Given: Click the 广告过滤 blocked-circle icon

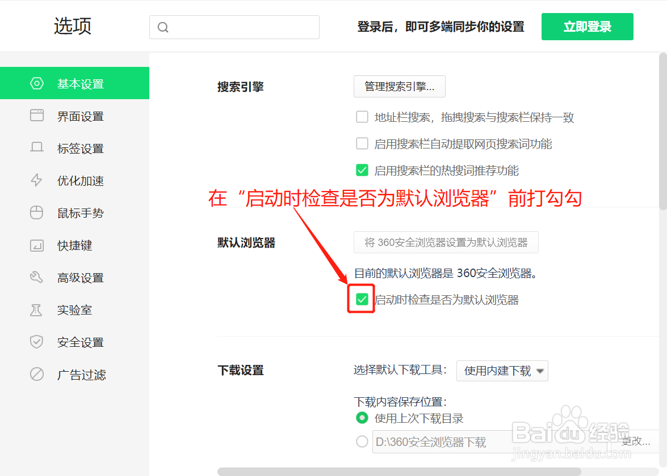Looking at the screenshot, I should pyautogui.click(x=36, y=374).
